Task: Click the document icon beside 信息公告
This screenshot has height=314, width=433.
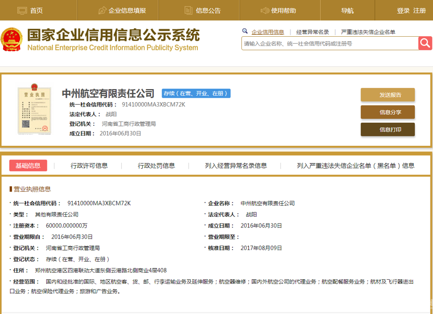Action: tap(188, 11)
